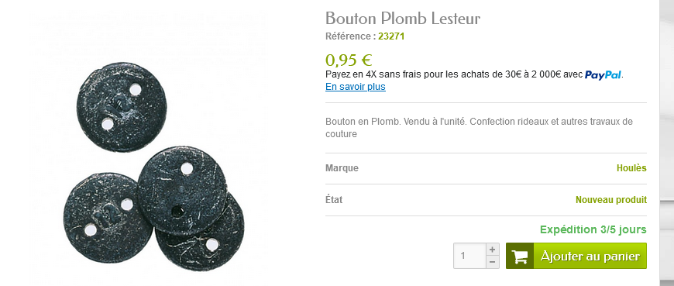Click the shopping cart icon
674x286 pixels.
pyautogui.click(x=520, y=257)
